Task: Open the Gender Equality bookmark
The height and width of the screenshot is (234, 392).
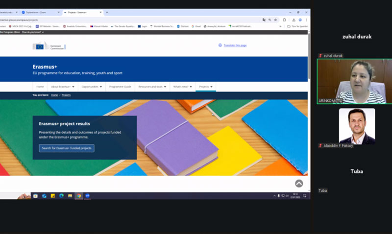Action: point(123,26)
